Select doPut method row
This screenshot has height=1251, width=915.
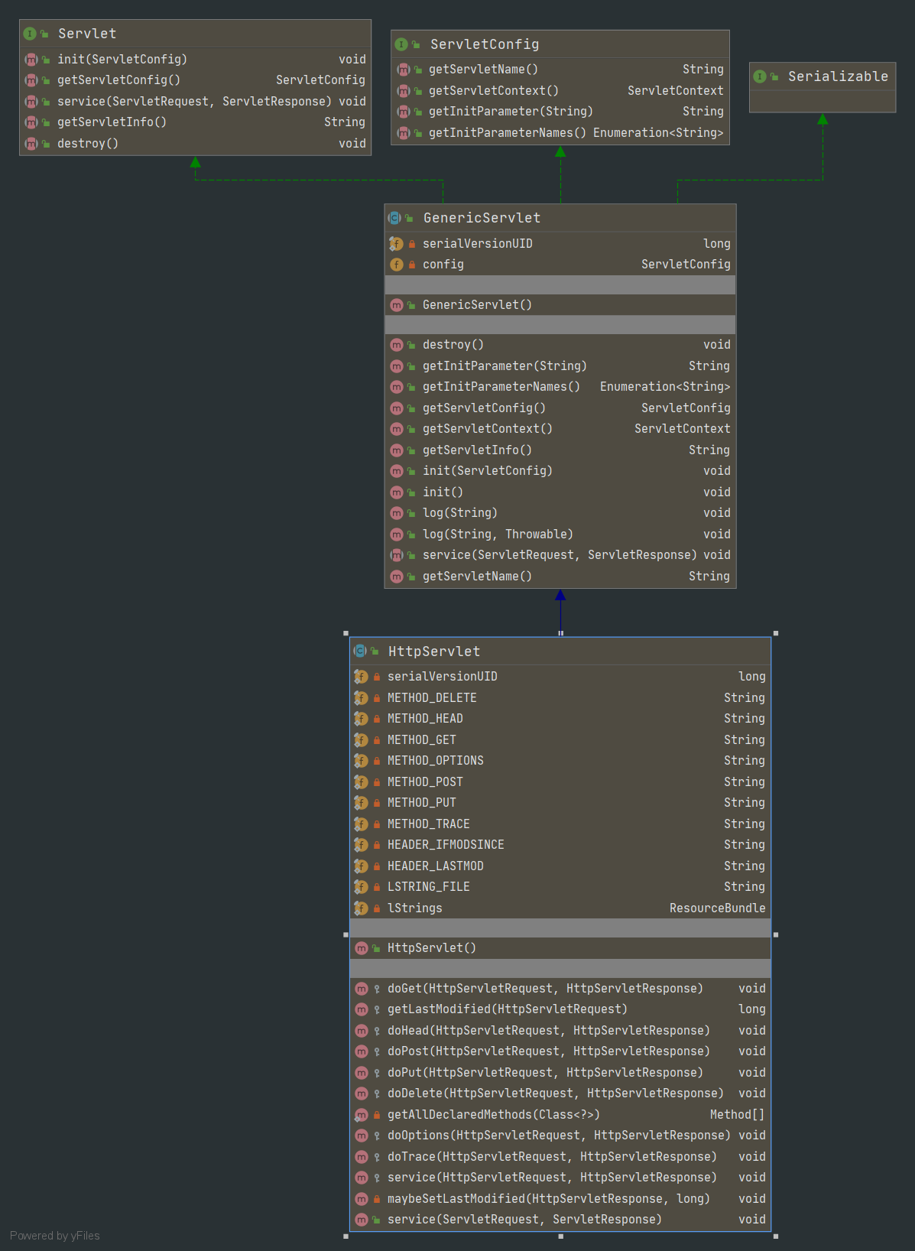click(560, 1073)
